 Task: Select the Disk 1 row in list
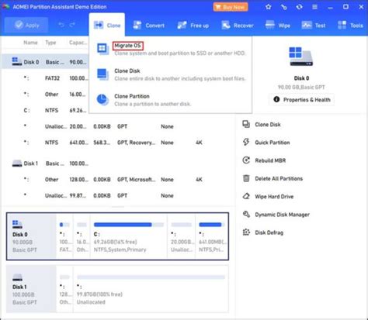click(x=119, y=163)
